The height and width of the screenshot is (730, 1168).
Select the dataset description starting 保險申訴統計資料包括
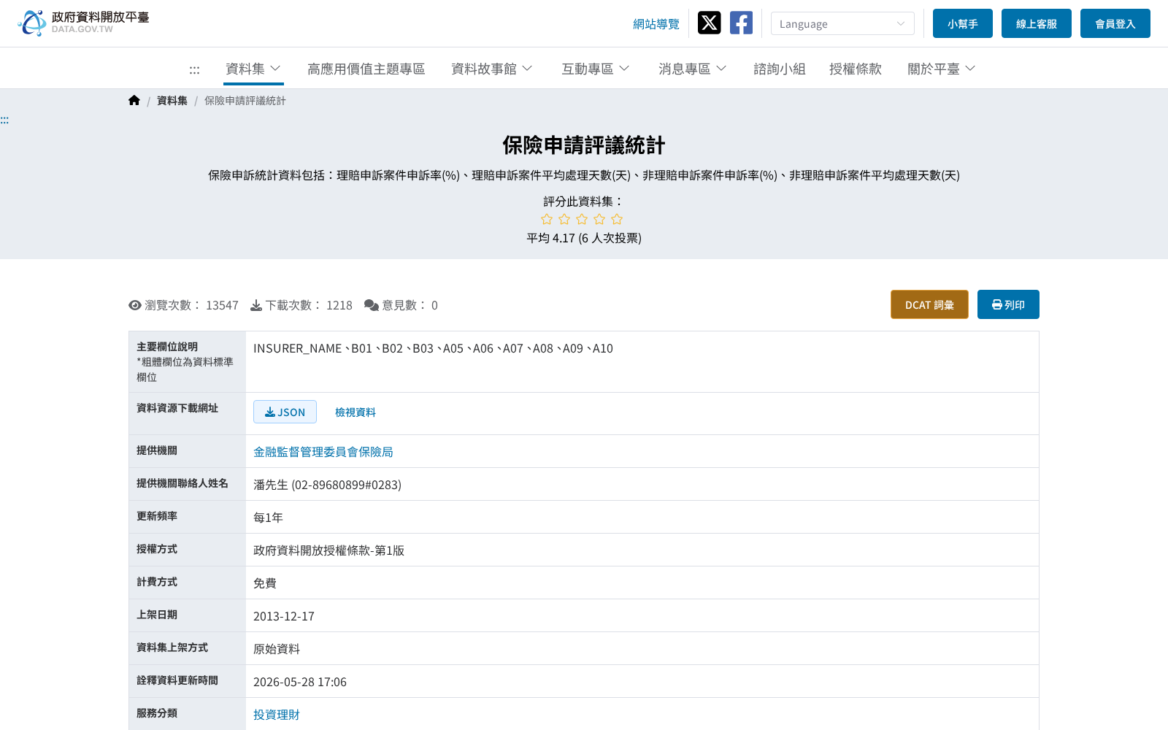pyautogui.click(x=584, y=175)
